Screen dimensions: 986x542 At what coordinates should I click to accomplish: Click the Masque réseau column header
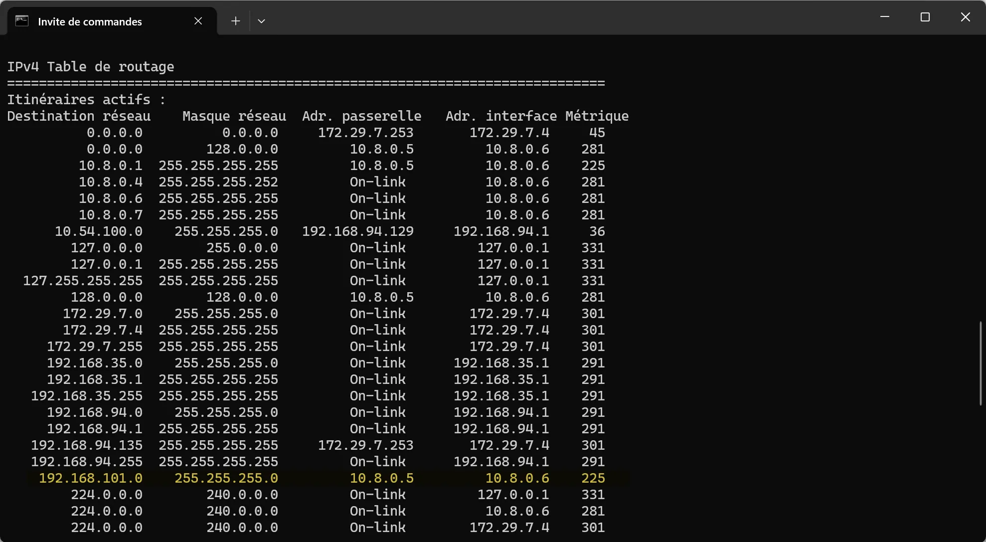point(234,116)
